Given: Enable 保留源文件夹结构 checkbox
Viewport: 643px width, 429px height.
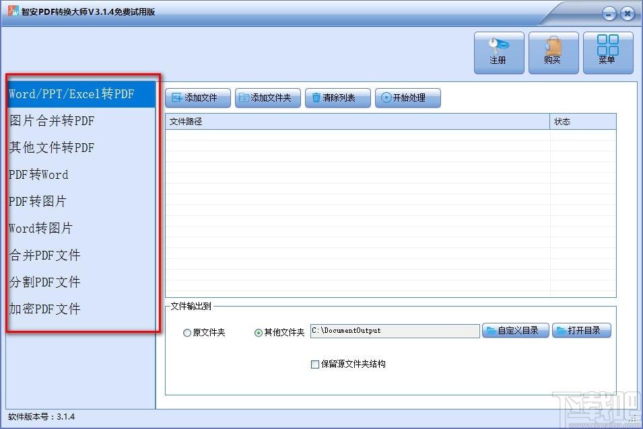Looking at the screenshot, I should coord(315,364).
